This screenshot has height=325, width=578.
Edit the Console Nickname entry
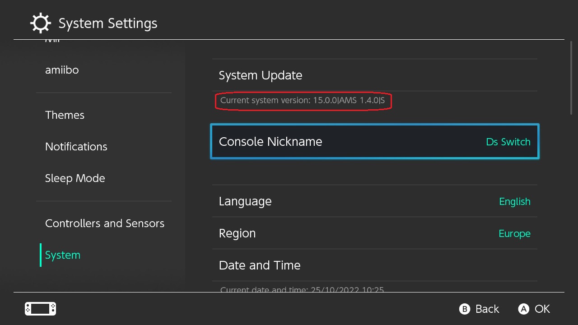(375, 142)
